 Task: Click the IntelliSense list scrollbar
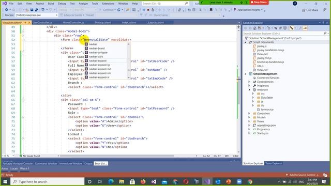(x=129, y=61)
